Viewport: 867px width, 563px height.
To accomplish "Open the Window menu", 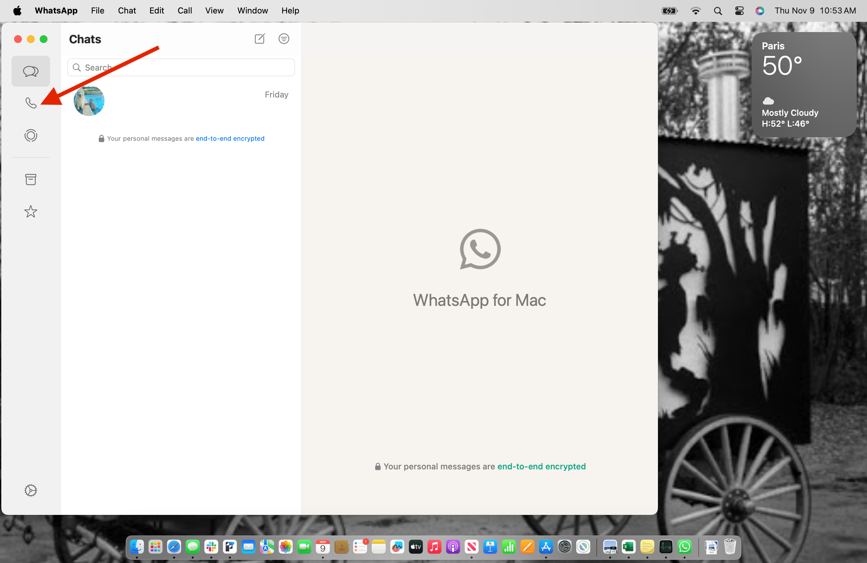I will (252, 10).
